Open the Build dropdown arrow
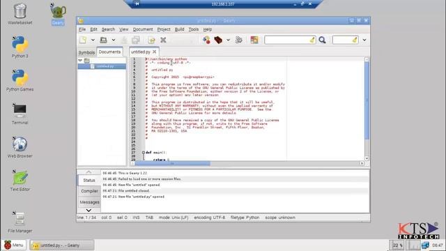 228,40
